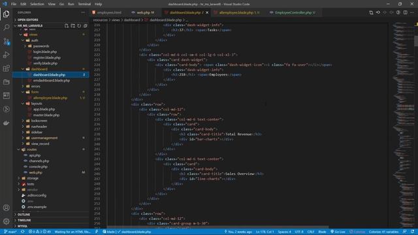Expand the MYSQL section

tap(51, 226)
